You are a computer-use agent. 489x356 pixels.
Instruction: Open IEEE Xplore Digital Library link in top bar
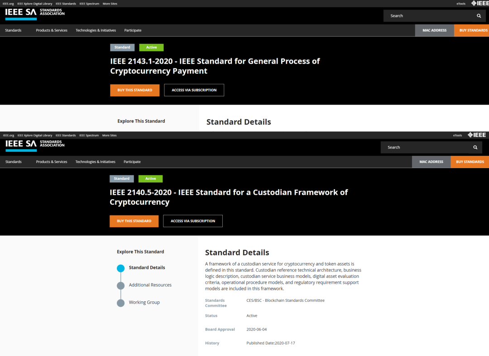pyautogui.click(x=34, y=4)
